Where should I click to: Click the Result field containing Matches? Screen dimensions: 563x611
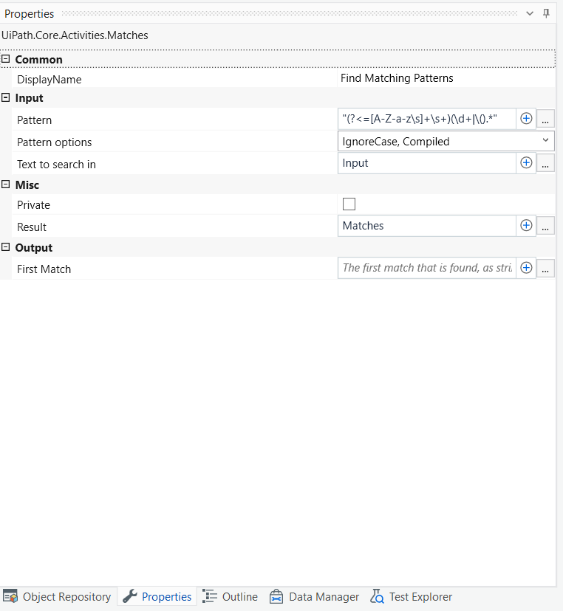coord(427,226)
